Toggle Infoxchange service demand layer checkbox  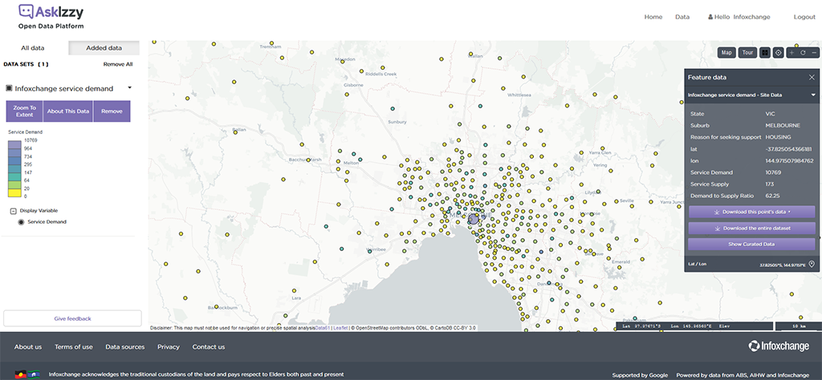click(x=8, y=88)
